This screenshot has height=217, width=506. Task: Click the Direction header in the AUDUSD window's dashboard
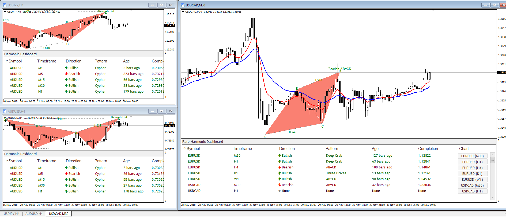point(74,161)
